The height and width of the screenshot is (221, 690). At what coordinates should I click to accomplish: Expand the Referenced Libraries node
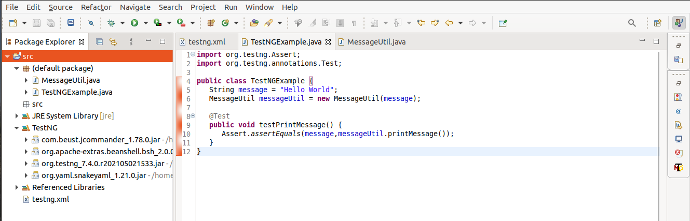[17, 187]
